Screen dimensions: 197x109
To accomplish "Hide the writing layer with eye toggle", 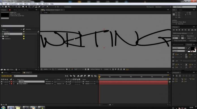I will (2, 82).
